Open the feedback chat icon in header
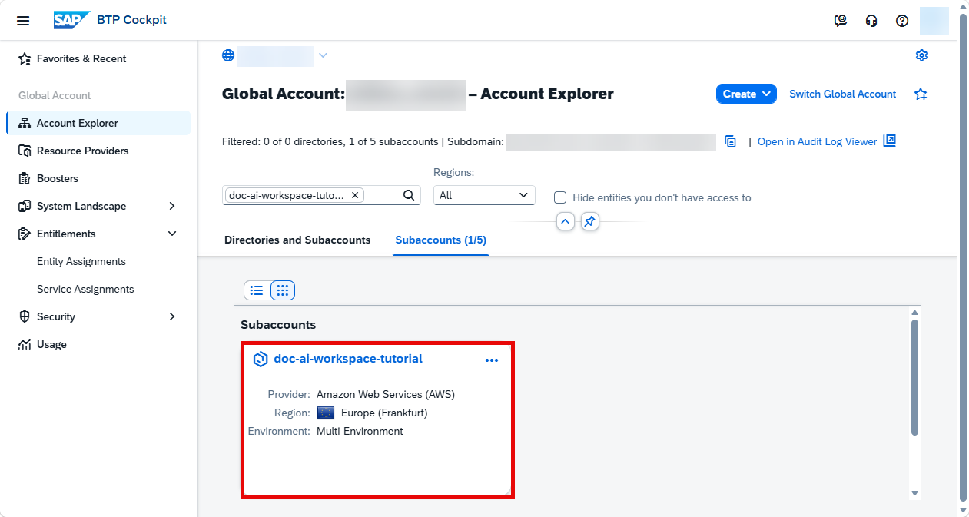This screenshot has height=517, width=969. pos(841,21)
